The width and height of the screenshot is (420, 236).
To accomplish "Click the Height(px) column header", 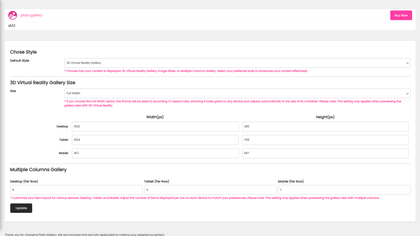I will click(x=325, y=117).
